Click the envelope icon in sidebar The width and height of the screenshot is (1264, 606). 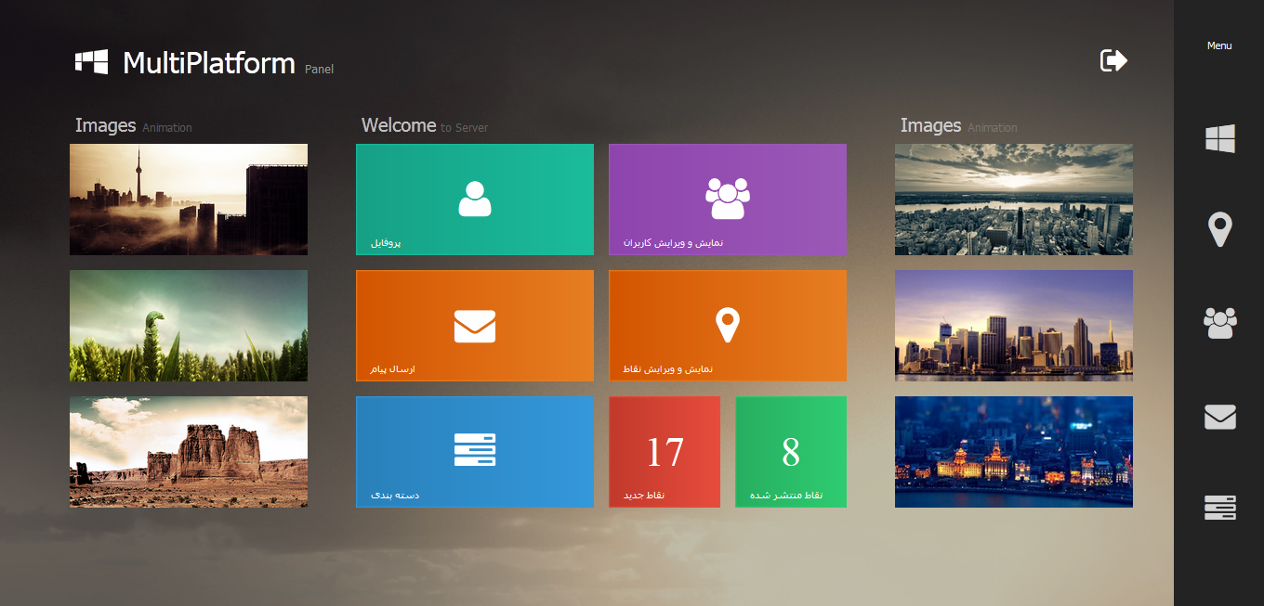1219,418
